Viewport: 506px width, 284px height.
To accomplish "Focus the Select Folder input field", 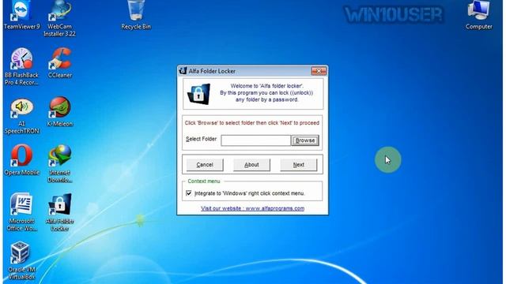I will (x=256, y=140).
